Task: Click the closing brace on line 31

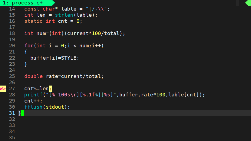Action: click(20, 113)
